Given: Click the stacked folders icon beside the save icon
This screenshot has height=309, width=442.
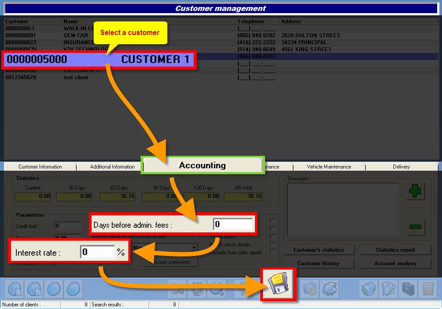Looking at the screenshot, I should pyautogui.click(x=310, y=289).
